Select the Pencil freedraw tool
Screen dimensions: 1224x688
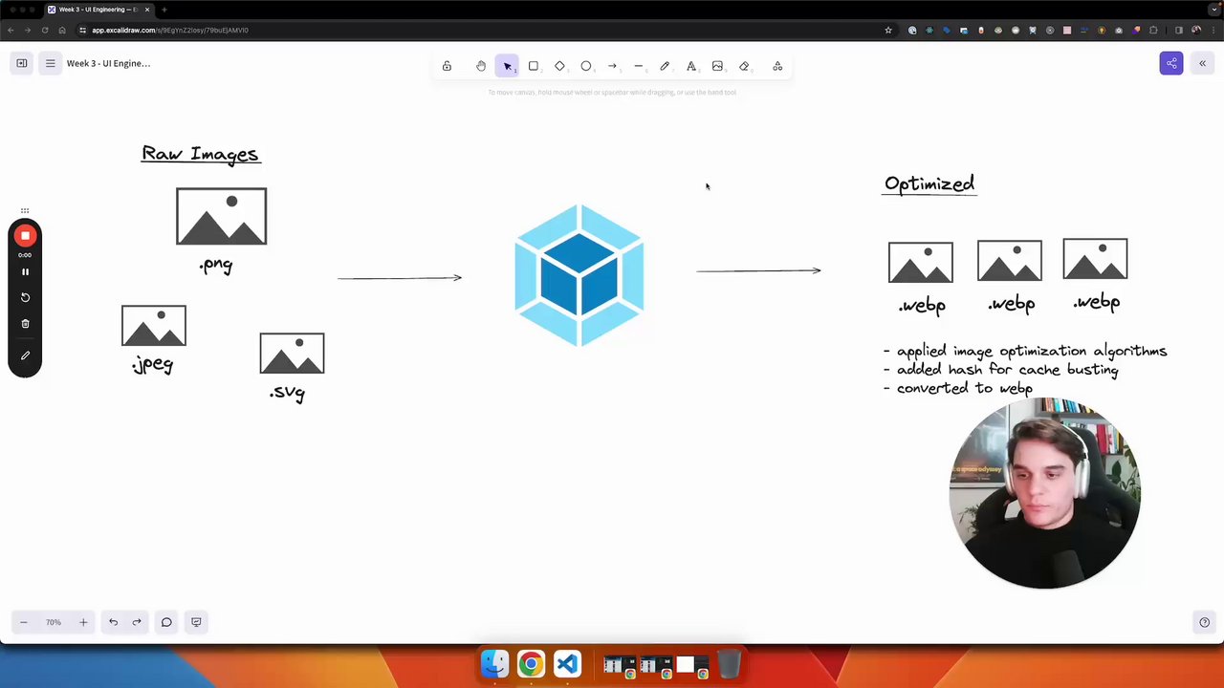(665, 66)
